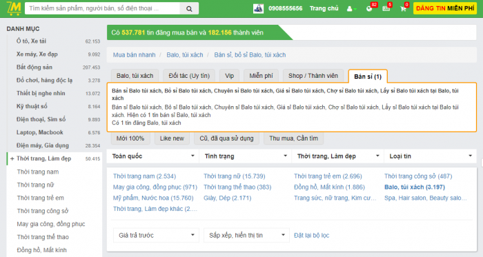
Task: Open Mỹ phẩm, Nước hoa (15.760) link
Action: tap(153, 198)
